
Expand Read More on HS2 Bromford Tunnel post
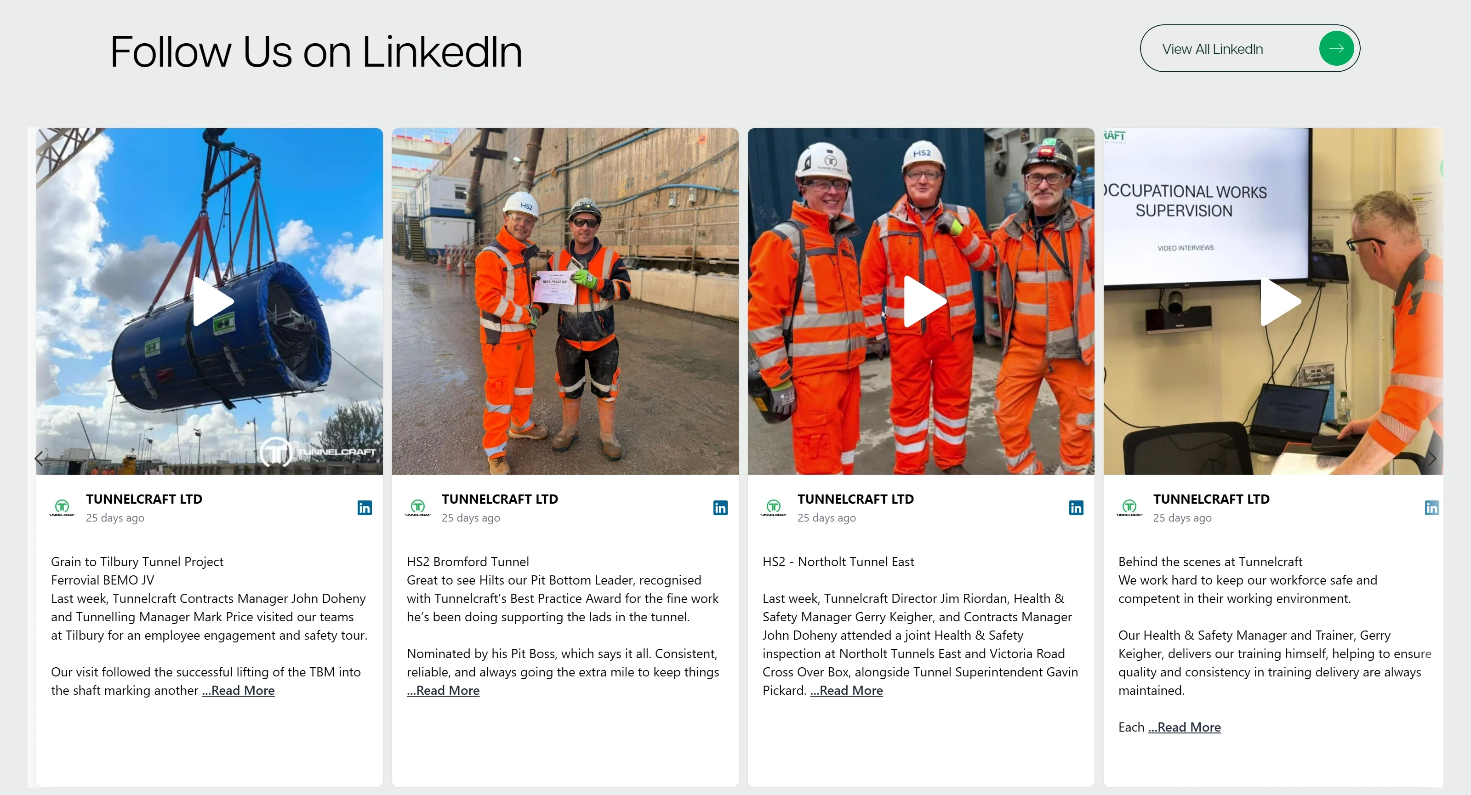443,691
